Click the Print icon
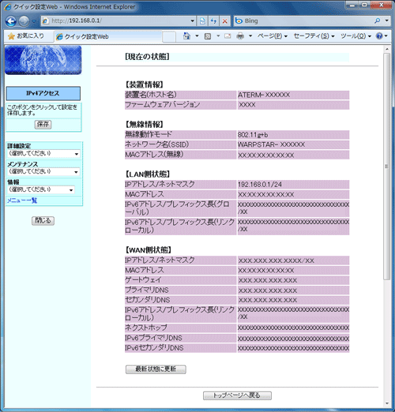Viewport: 395px width, 412px height. pos(240,36)
